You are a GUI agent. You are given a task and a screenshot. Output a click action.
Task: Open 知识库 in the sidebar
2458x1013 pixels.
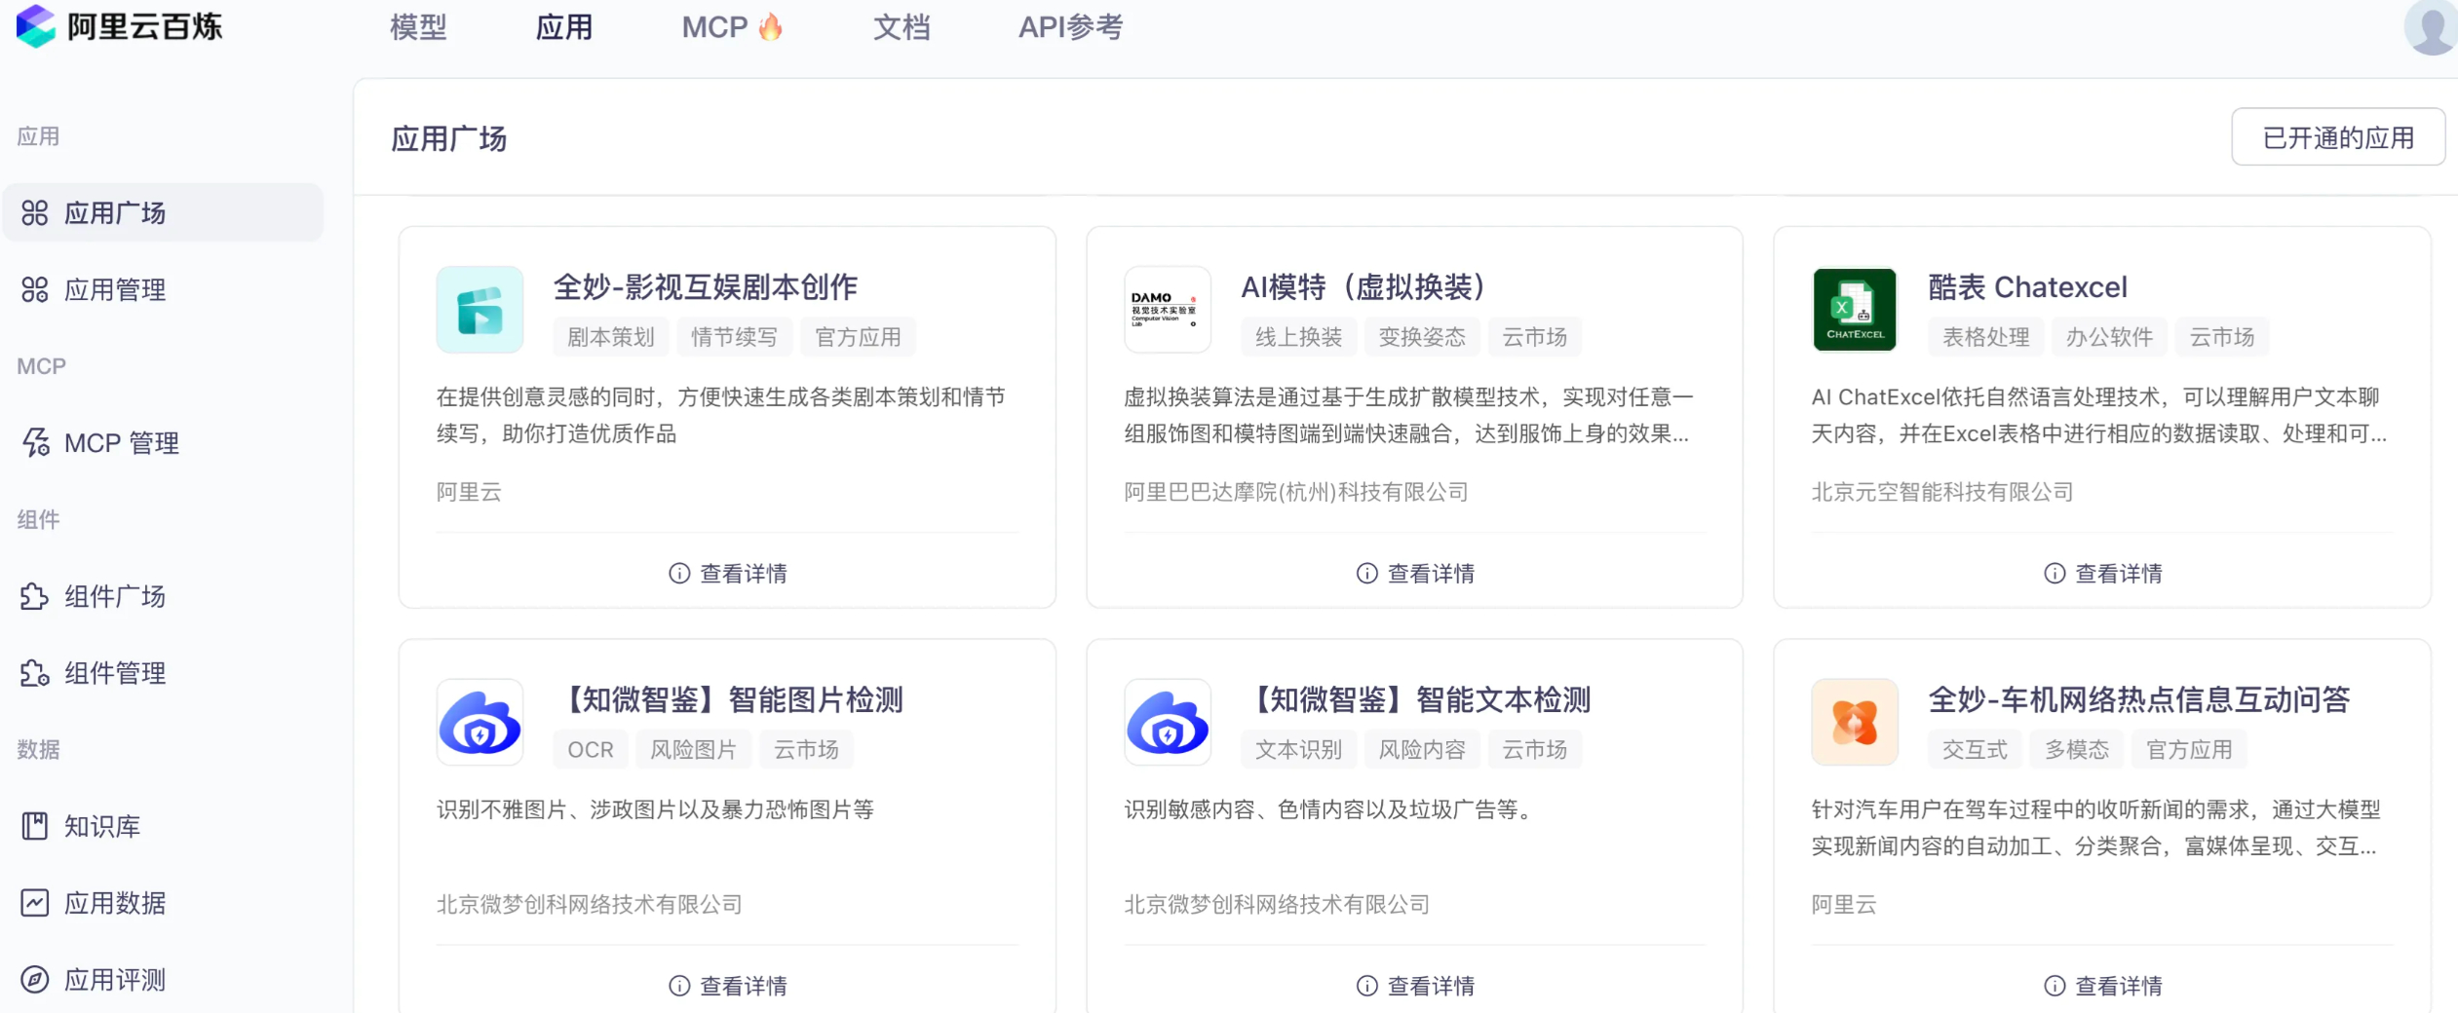pos(163,826)
